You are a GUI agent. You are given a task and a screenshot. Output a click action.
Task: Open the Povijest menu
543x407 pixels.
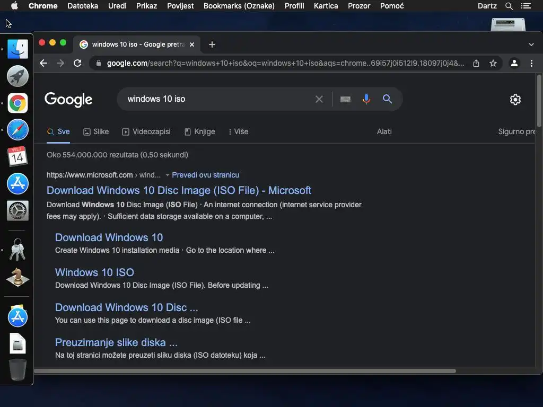tap(180, 6)
